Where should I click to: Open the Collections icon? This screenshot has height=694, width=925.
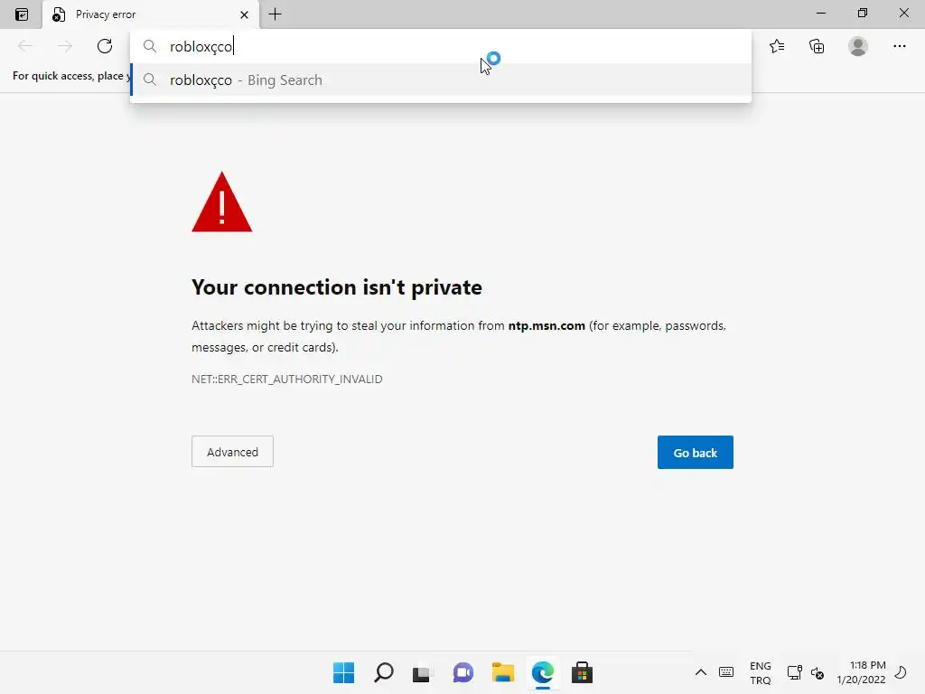coord(817,46)
